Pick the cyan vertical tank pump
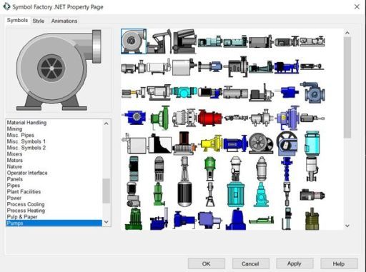Viewport: 366px width, 272px height. pyautogui.click(x=312, y=143)
